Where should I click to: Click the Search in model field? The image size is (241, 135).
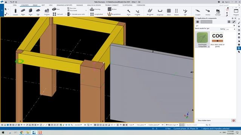point(195,125)
